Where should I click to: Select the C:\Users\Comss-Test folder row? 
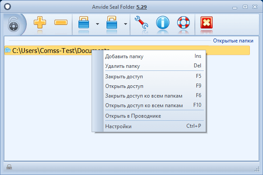click(x=127, y=50)
